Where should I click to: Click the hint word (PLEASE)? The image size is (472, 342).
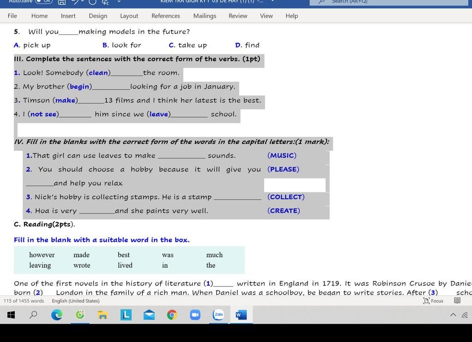tap(283, 169)
